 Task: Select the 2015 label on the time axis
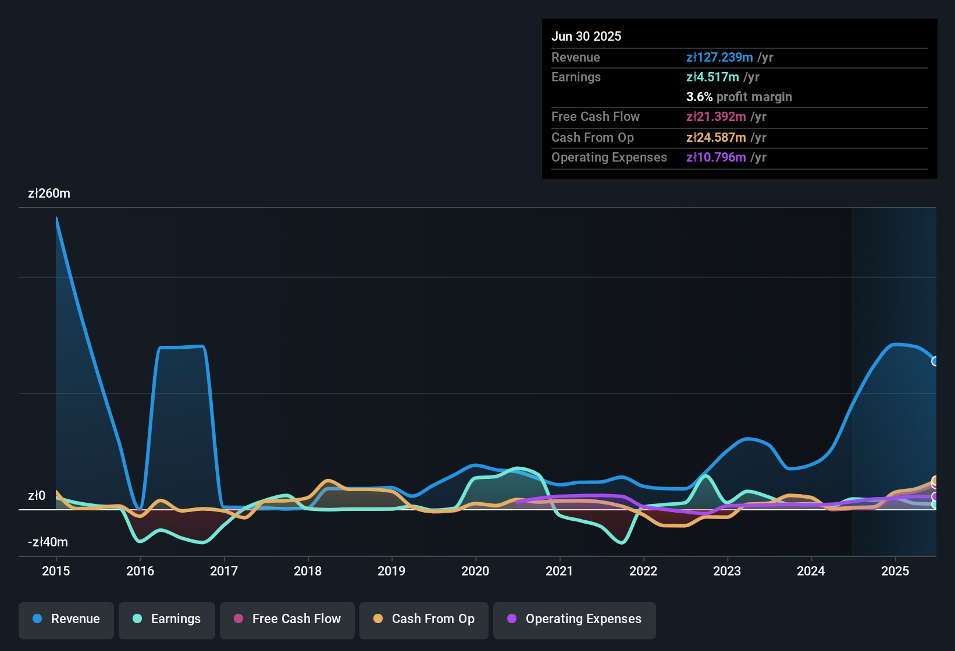coord(56,571)
